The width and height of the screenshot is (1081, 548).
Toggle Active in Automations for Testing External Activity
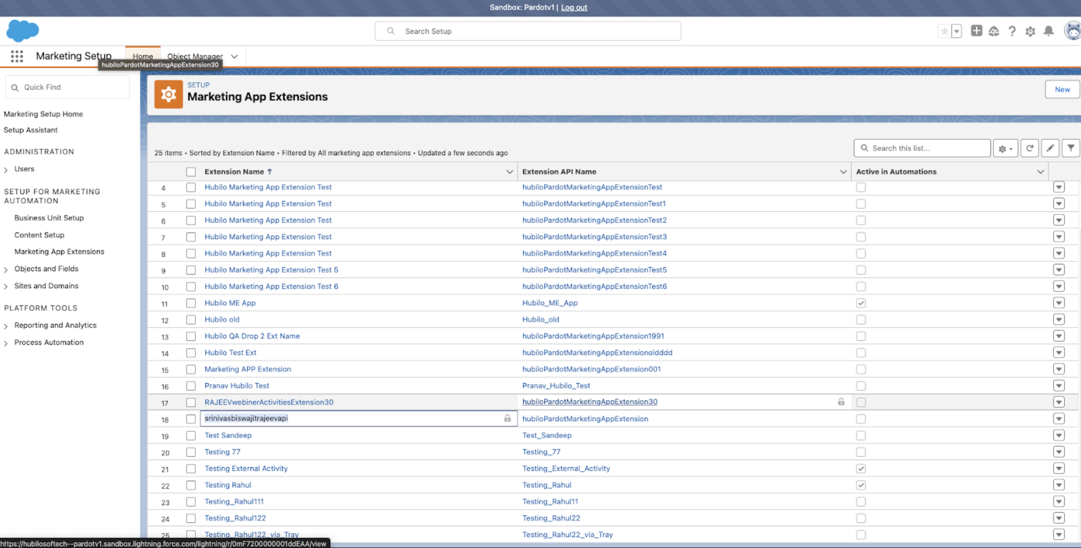coord(861,469)
